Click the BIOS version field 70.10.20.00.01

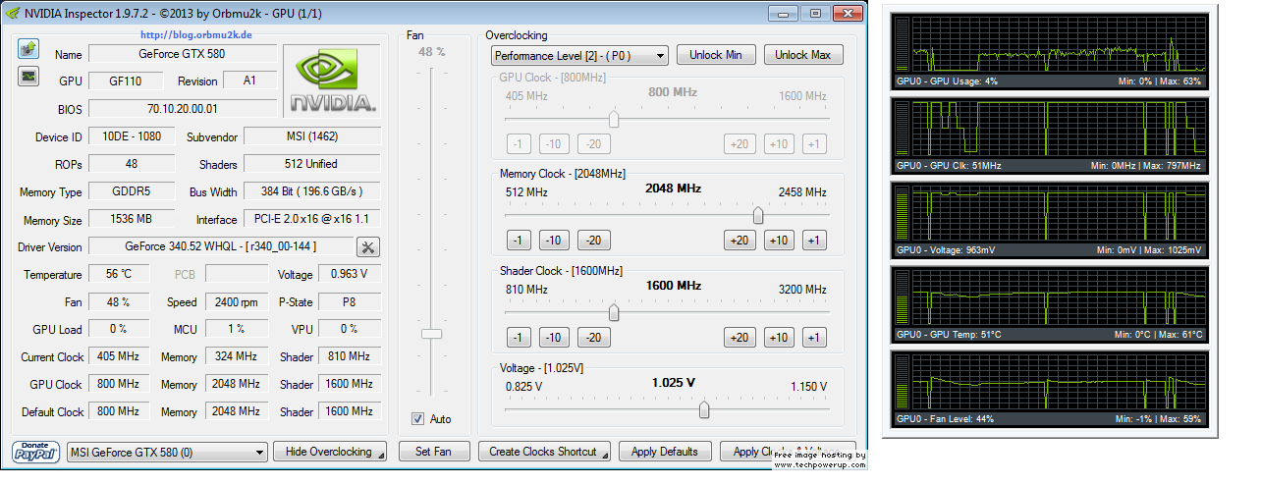(183, 109)
